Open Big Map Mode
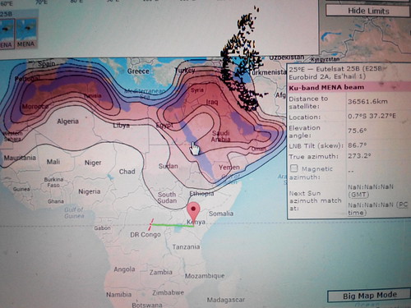Screen dimensions: 411x308 [x=369, y=296]
